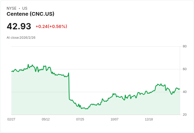The width and height of the screenshot is (194, 133).
Task: Click the highest peak of the price line
Action: (28, 64)
